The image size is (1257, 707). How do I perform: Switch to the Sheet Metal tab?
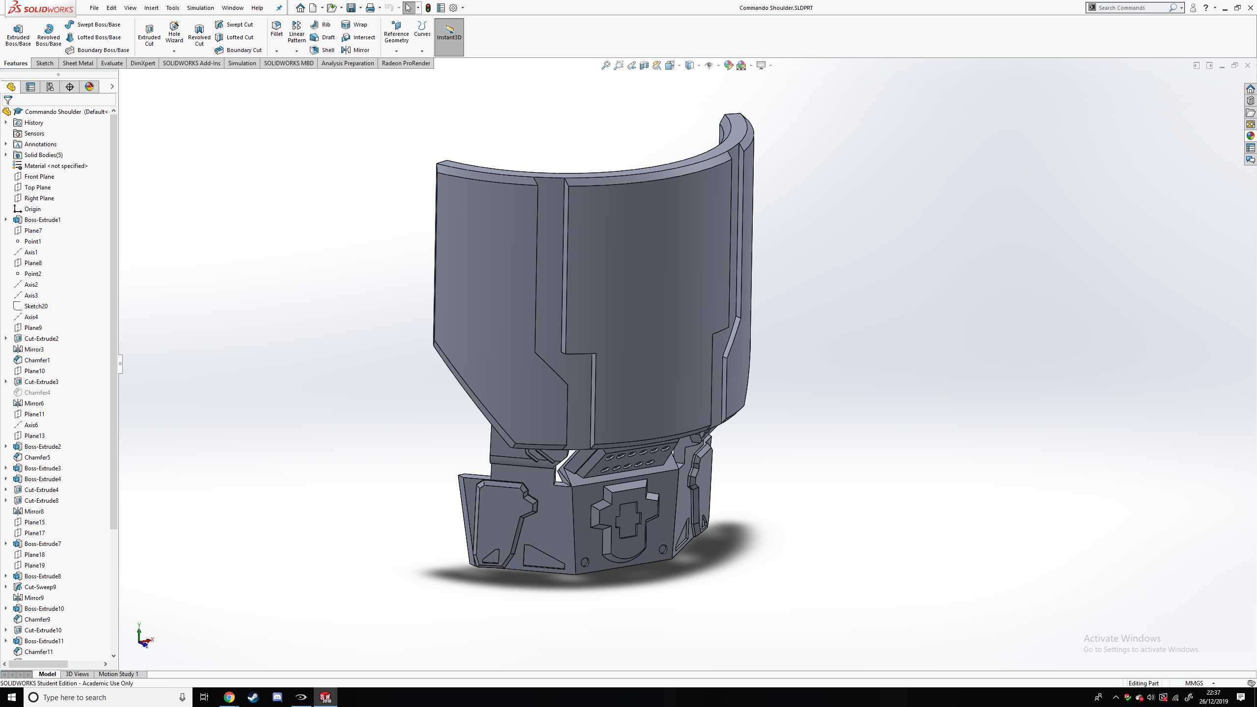click(x=78, y=63)
